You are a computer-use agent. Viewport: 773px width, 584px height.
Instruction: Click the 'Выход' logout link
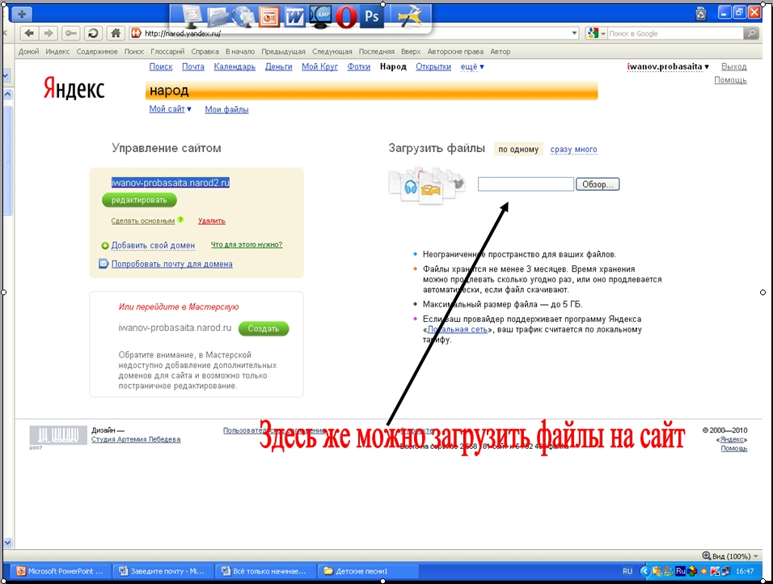pos(733,66)
